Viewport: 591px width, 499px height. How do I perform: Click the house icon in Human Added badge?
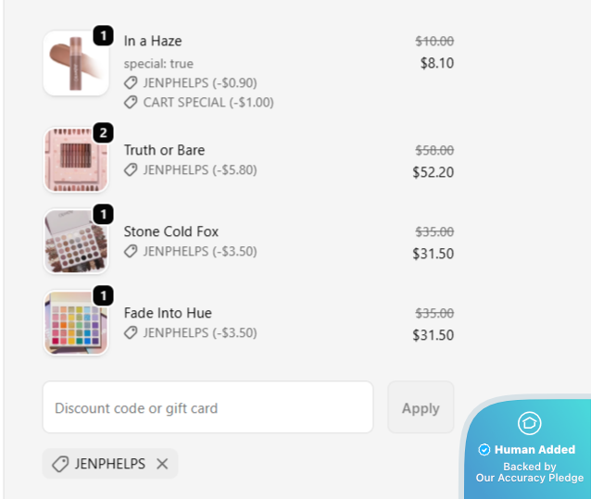[529, 424]
